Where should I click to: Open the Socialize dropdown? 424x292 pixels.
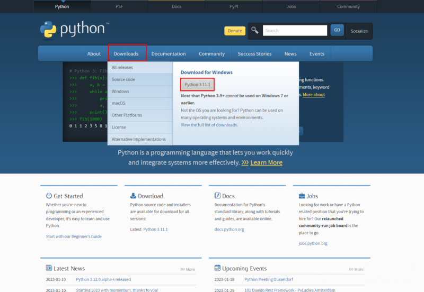click(x=359, y=31)
